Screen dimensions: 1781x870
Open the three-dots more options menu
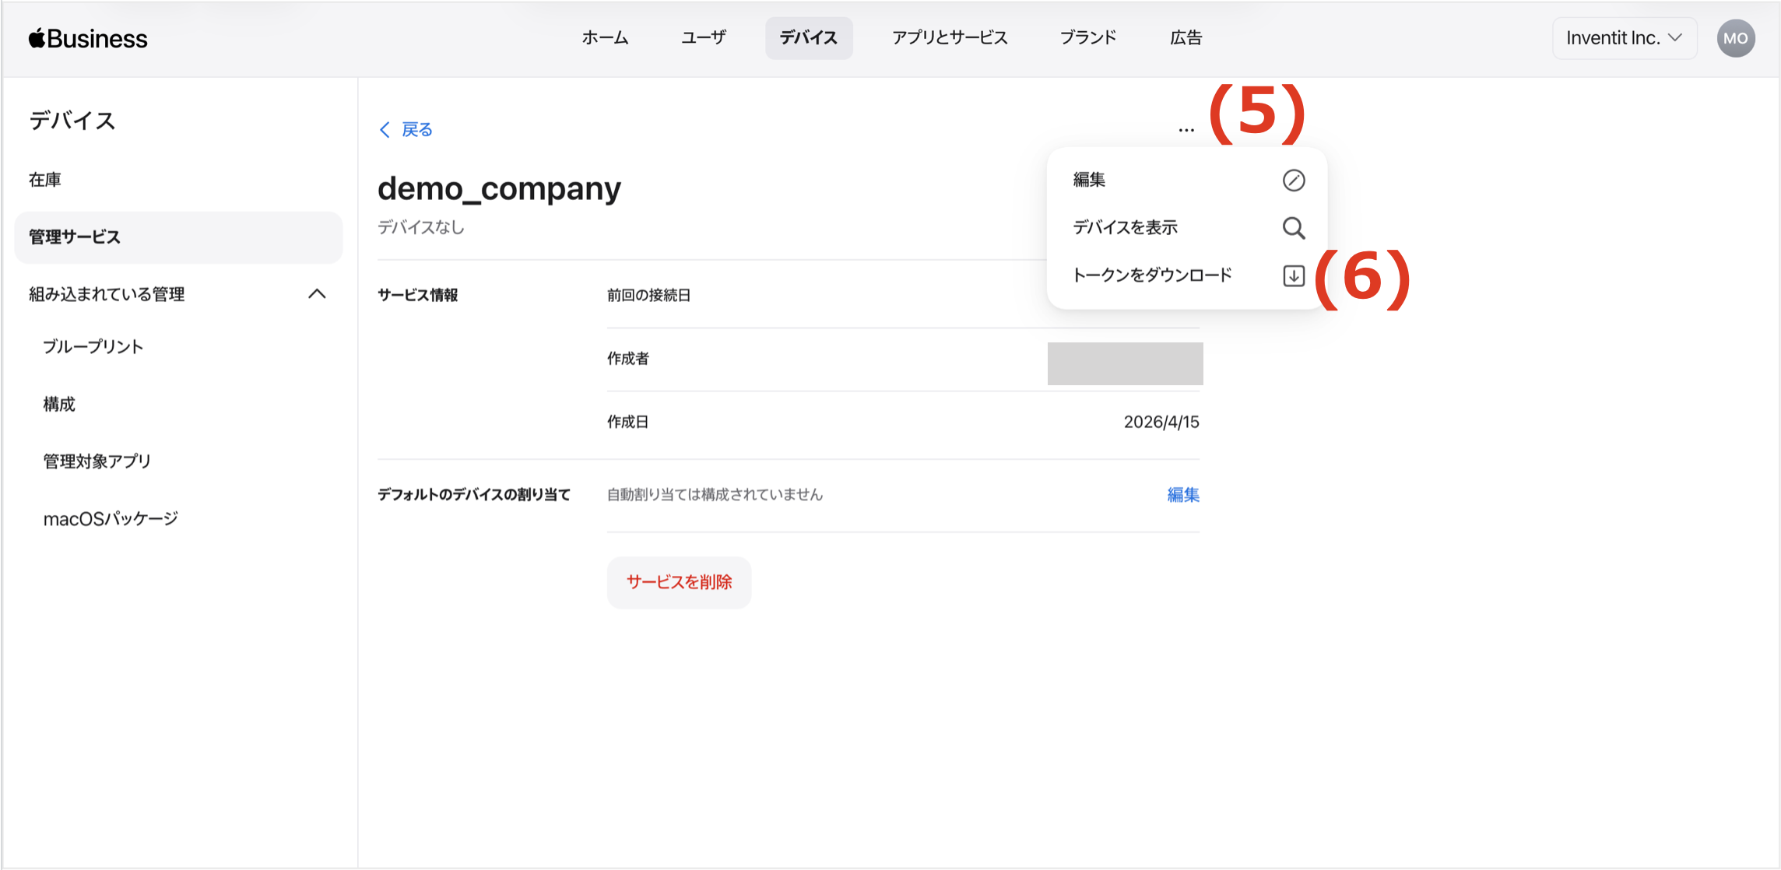1186,130
